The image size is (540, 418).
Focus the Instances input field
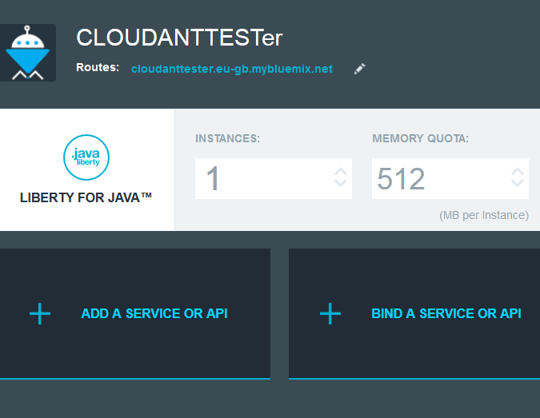274,178
